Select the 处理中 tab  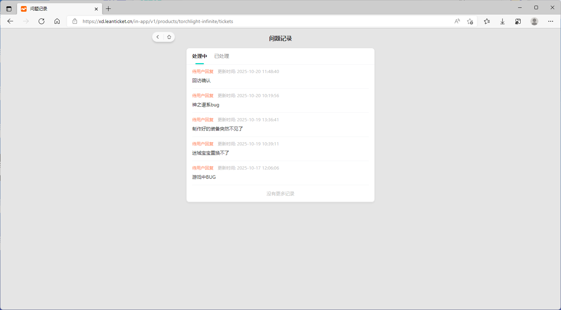(x=200, y=56)
